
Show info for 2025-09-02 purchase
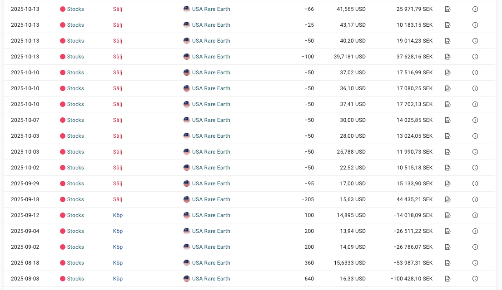tap(475, 247)
